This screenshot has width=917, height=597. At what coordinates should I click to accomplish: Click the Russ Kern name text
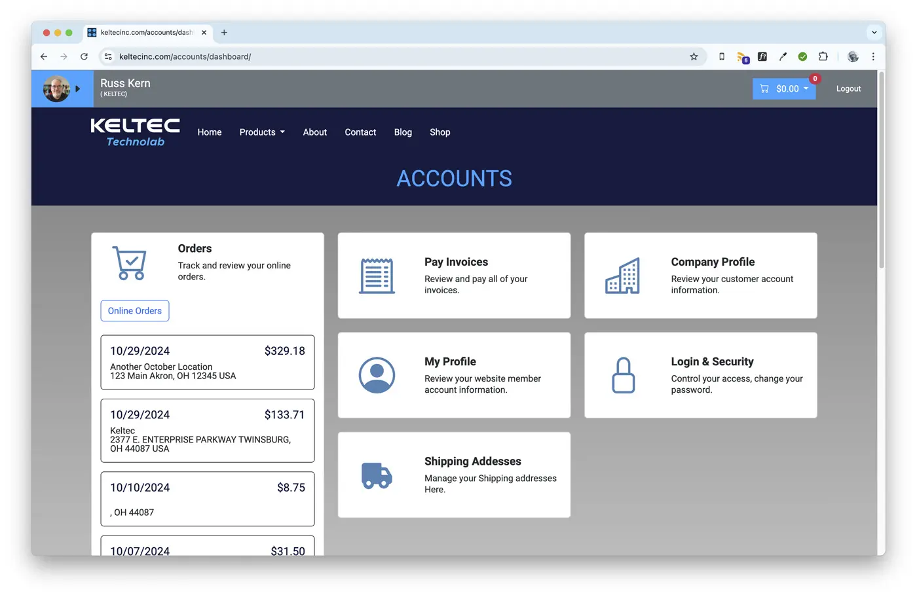point(125,83)
